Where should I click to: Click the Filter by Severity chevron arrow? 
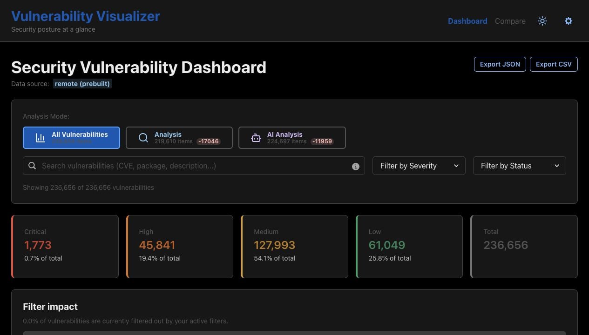tap(456, 166)
